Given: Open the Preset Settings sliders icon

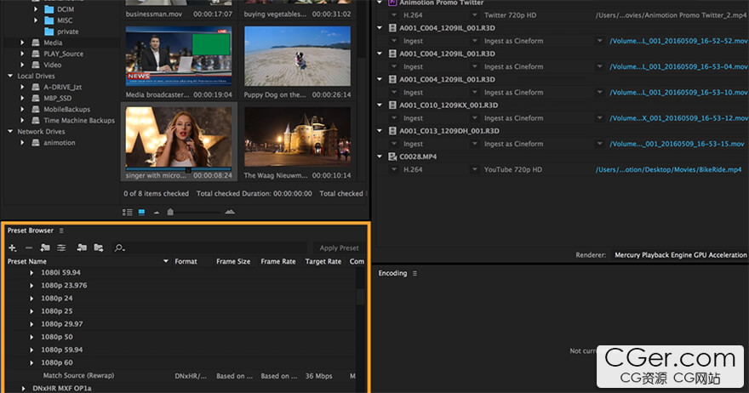Looking at the screenshot, I should pyautogui.click(x=61, y=248).
